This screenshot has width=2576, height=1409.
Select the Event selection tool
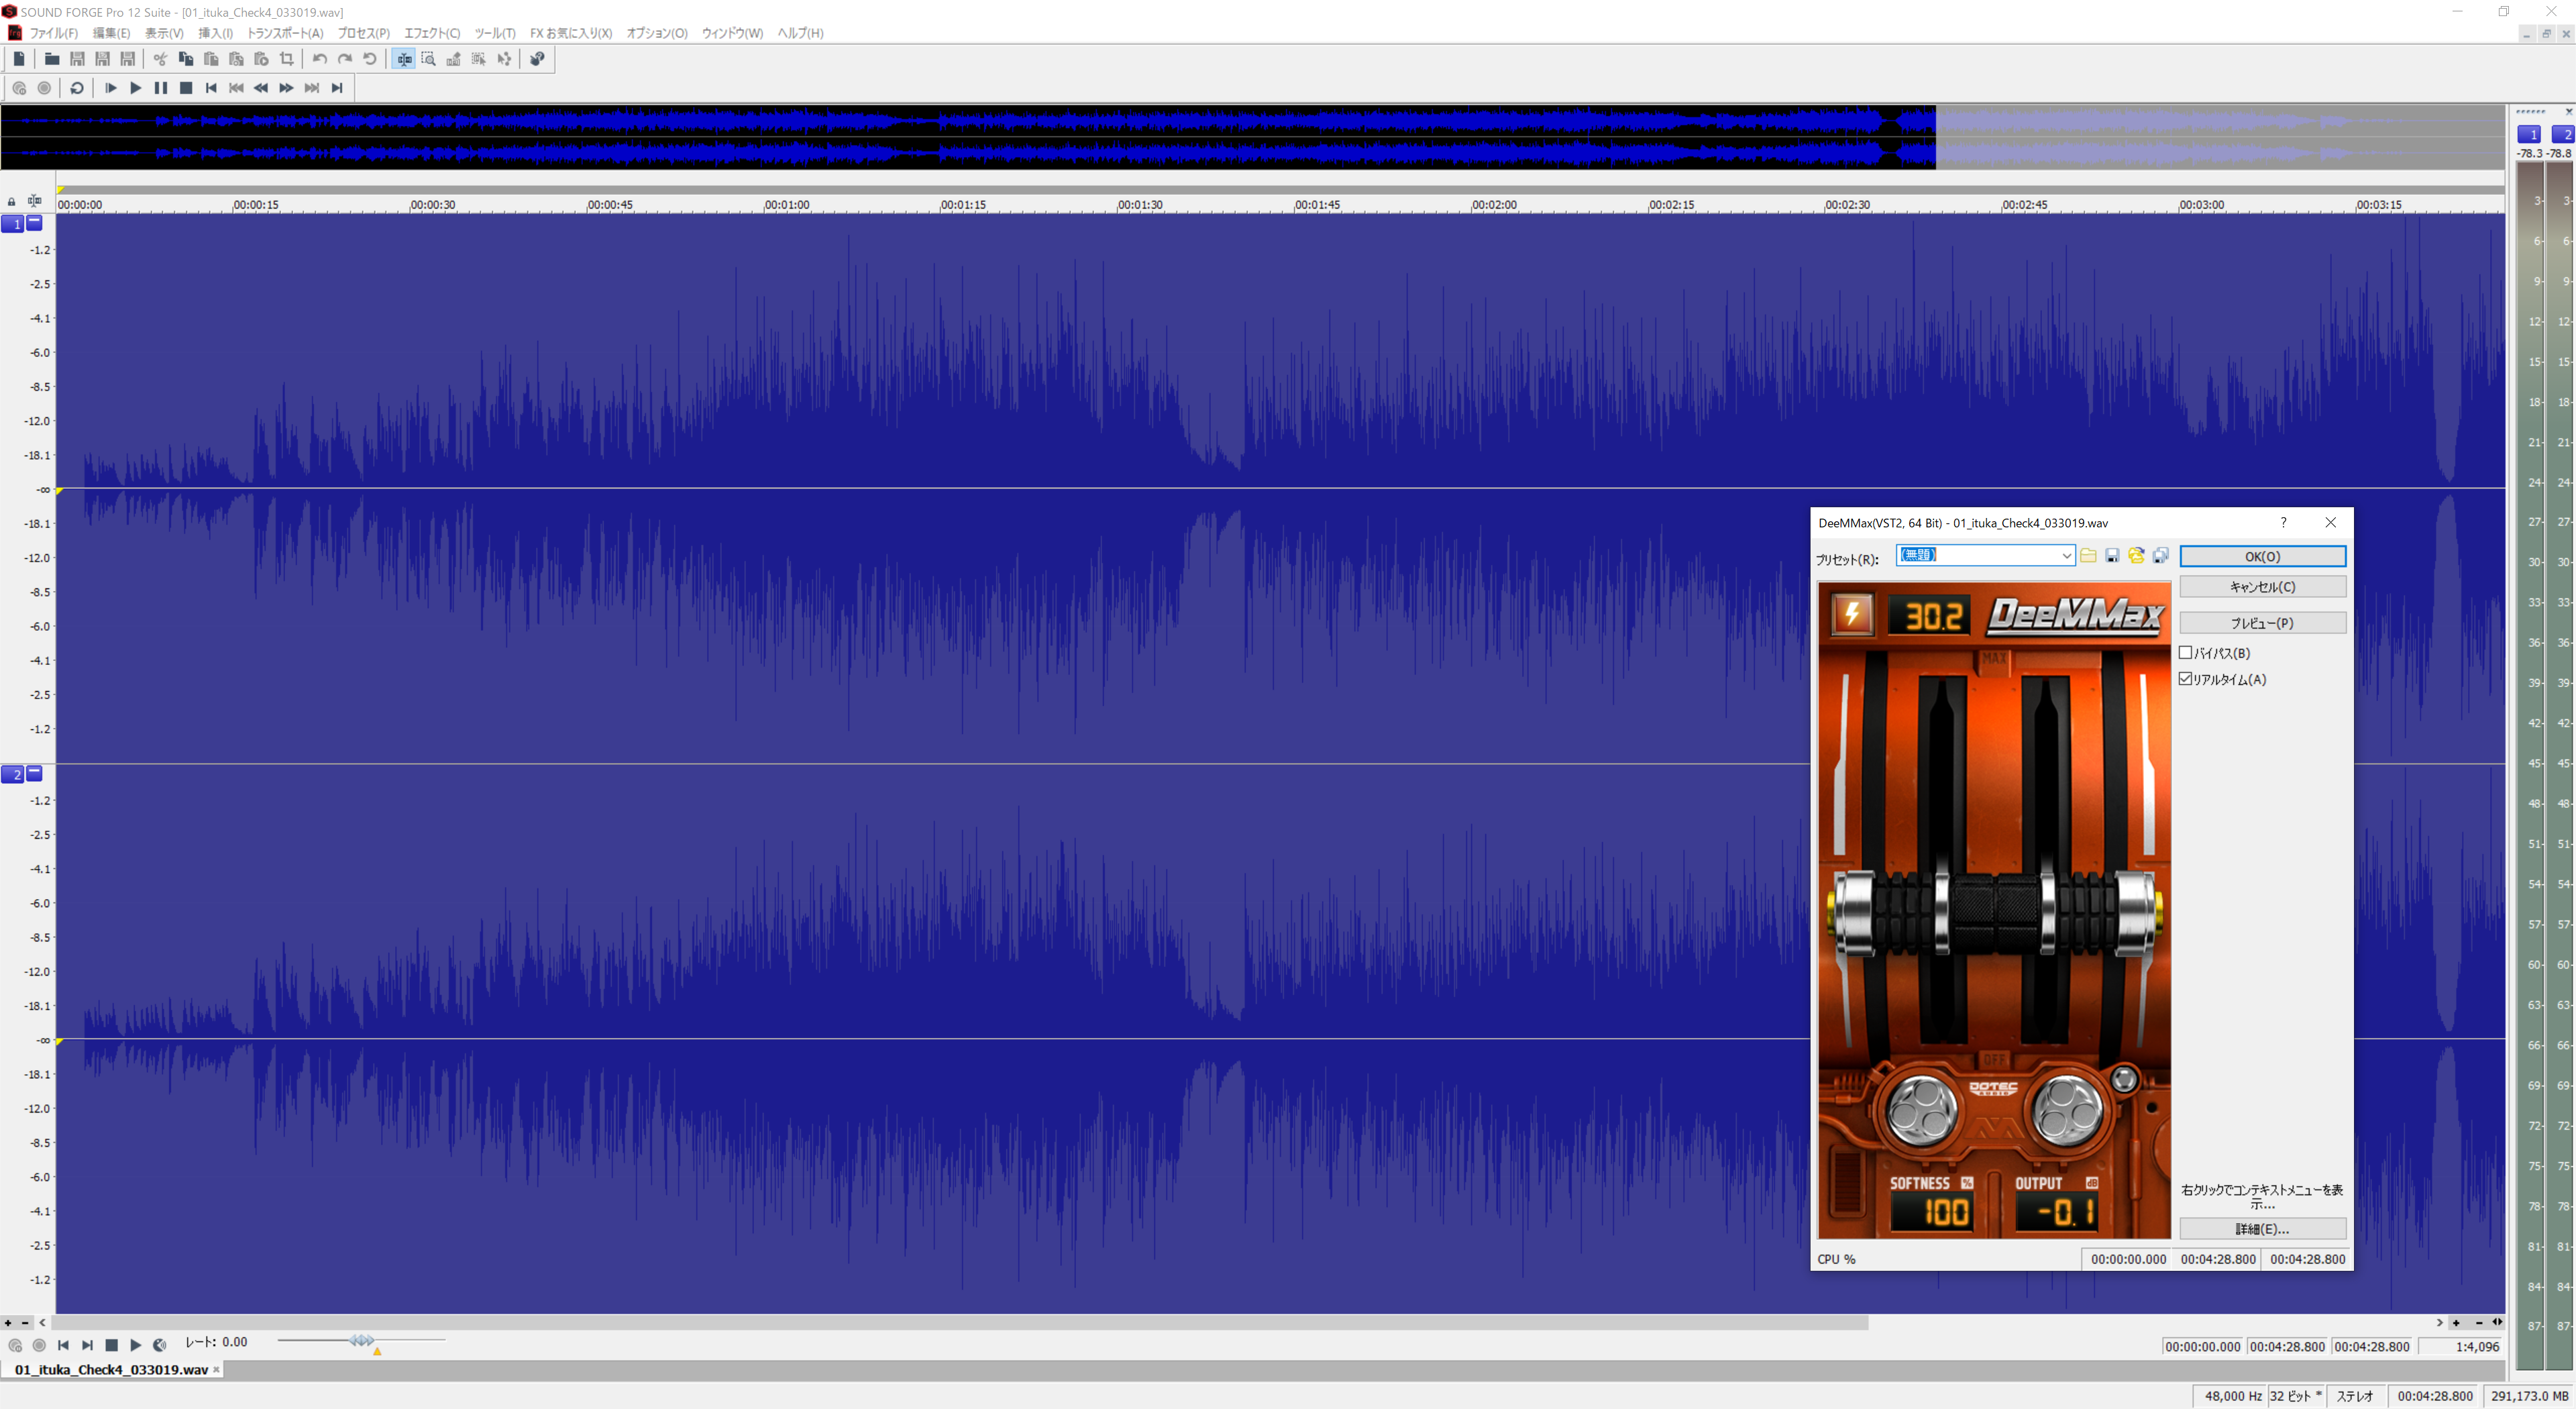point(479,59)
